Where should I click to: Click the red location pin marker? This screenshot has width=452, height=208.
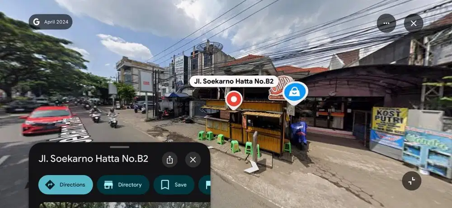(234, 100)
